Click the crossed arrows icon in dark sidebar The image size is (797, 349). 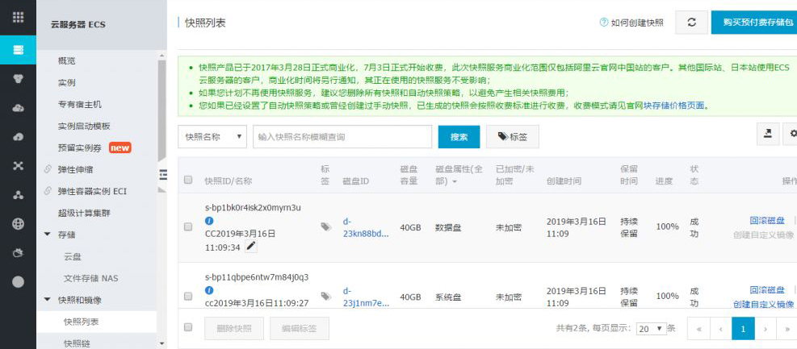pyautogui.click(x=19, y=166)
